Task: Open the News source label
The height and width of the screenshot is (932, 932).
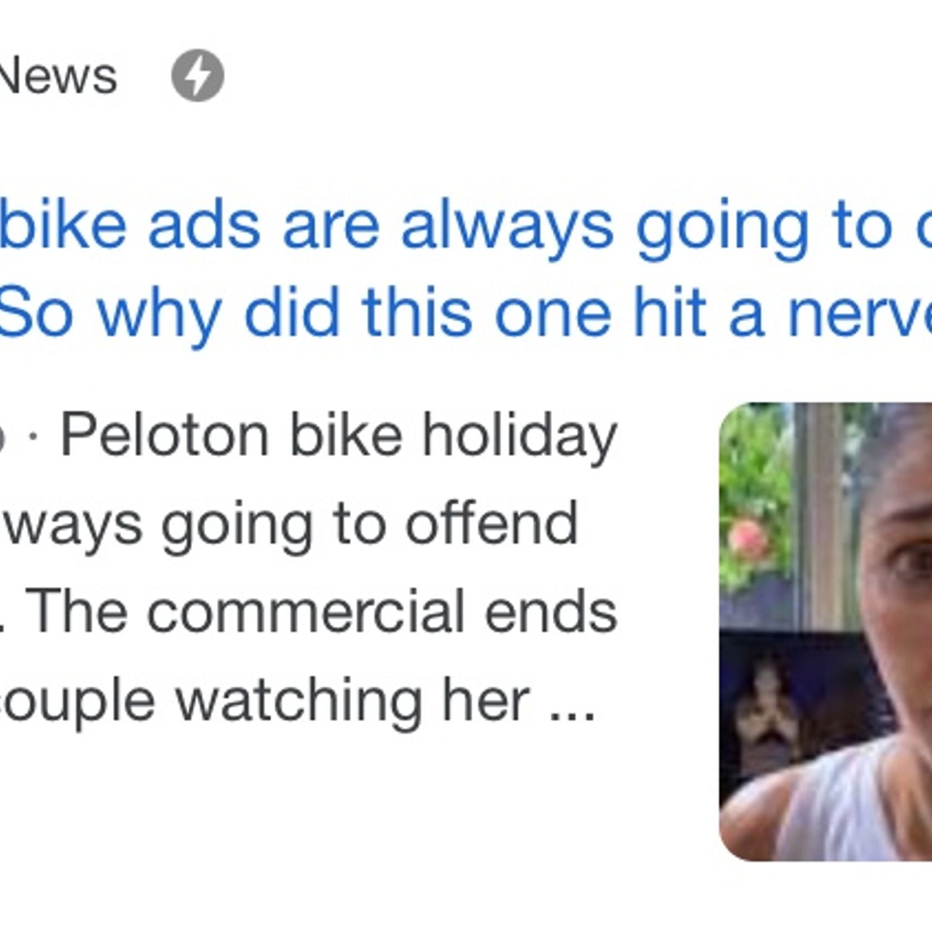Action: (57, 75)
